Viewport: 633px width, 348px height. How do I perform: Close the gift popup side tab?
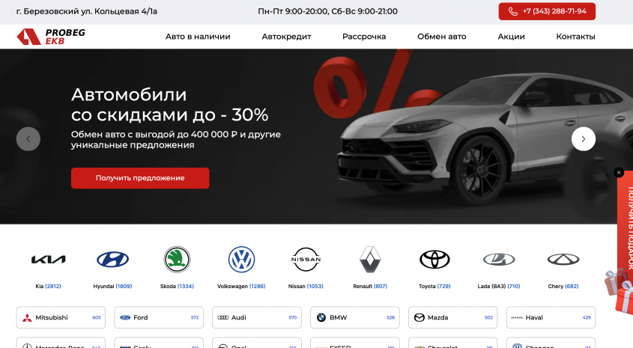(619, 173)
